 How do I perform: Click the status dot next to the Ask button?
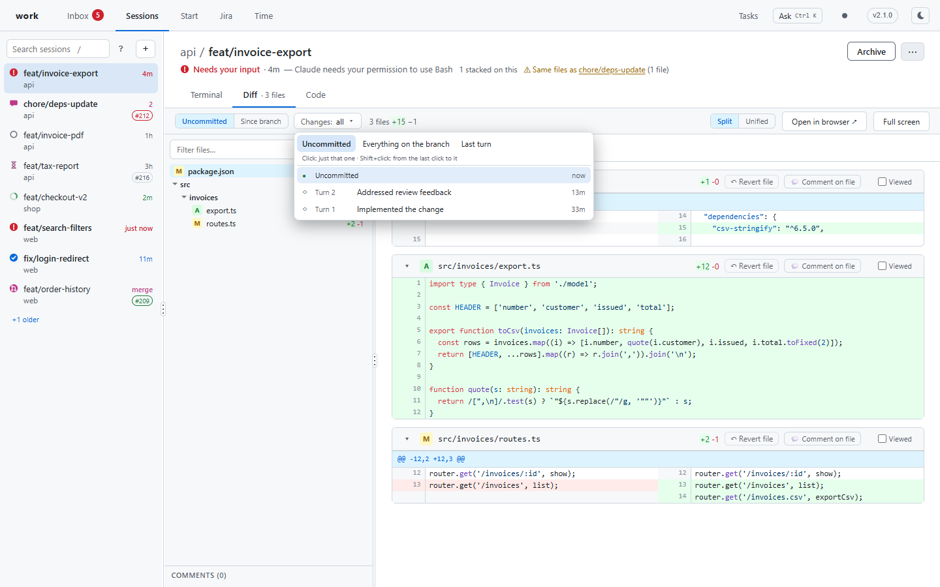(845, 16)
